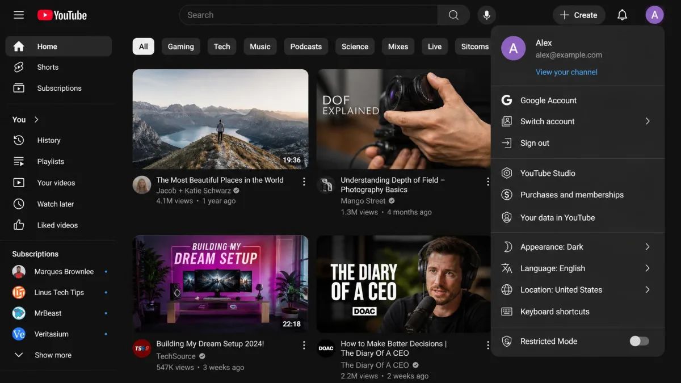Select the Tech filter chip
The height and width of the screenshot is (383, 681).
[x=222, y=47]
